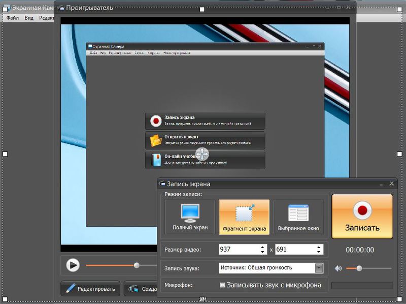Select the Выбранное окно recording mode

pyautogui.click(x=298, y=217)
